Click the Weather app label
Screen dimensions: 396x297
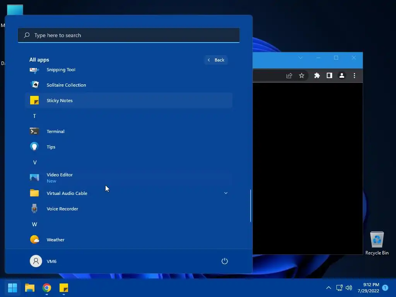55,239
